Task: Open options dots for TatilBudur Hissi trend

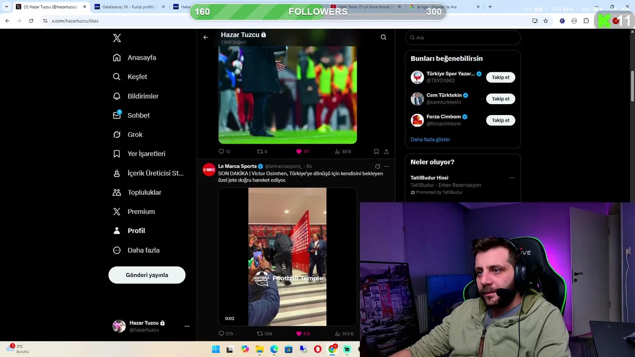Action: coord(512,178)
